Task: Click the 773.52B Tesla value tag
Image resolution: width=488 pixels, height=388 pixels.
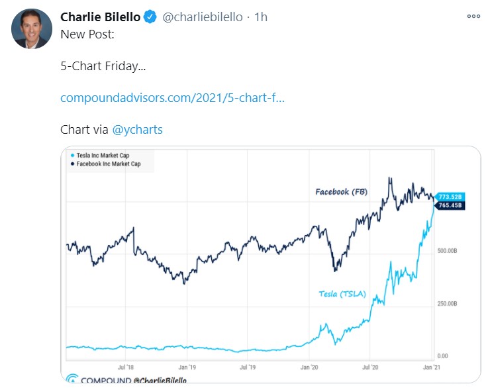Action: click(449, 197)
